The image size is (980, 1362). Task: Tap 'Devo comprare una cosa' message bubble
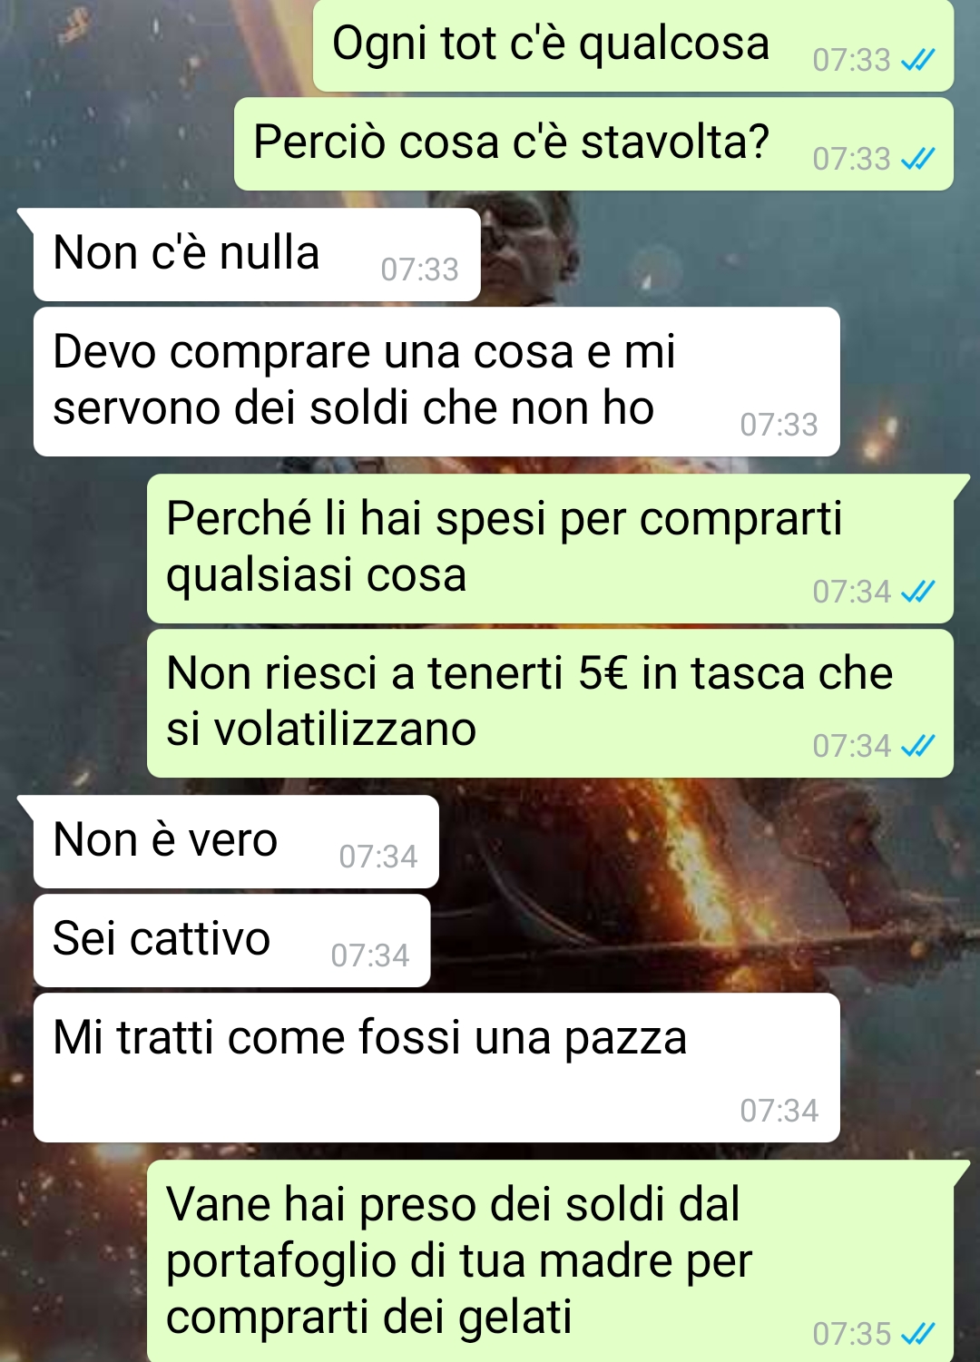tap(436, 382)
